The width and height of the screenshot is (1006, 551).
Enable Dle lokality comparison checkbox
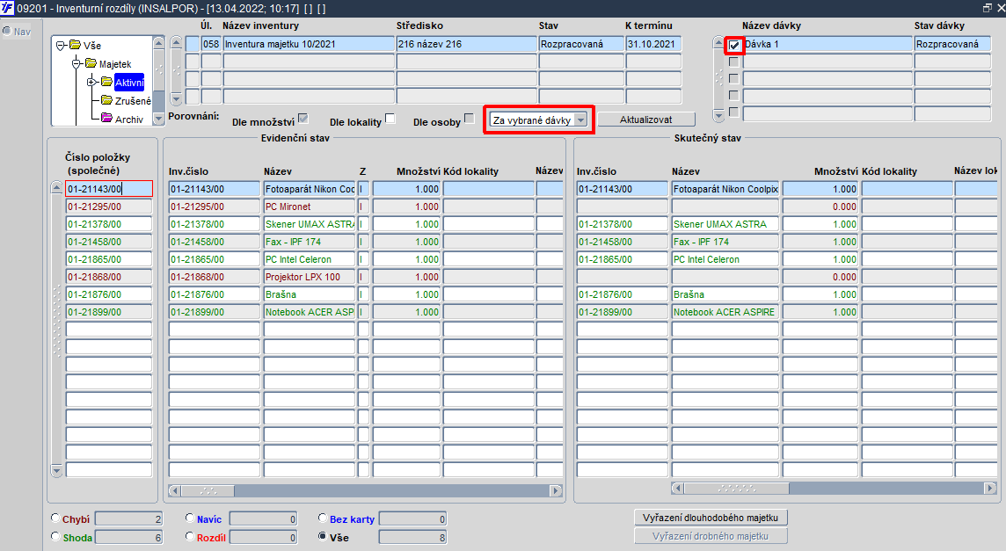[390, 119]
